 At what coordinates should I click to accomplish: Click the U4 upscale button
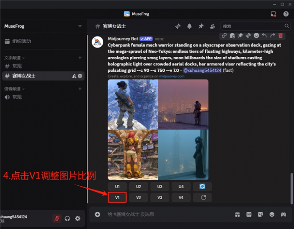point(181,187)
